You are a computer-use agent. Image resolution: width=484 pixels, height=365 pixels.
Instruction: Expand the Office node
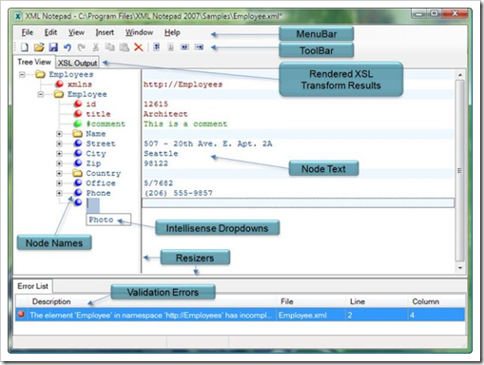pos(59,183)
